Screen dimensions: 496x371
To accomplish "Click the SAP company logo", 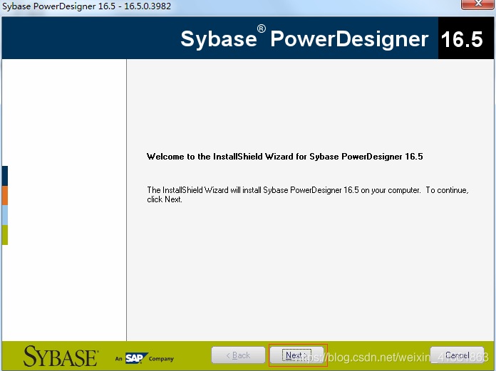I will [x=137, y=358].
